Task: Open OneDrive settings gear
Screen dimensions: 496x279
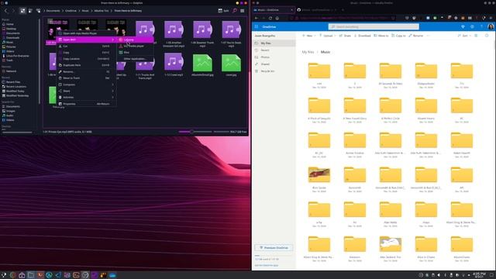Action: 472,27
